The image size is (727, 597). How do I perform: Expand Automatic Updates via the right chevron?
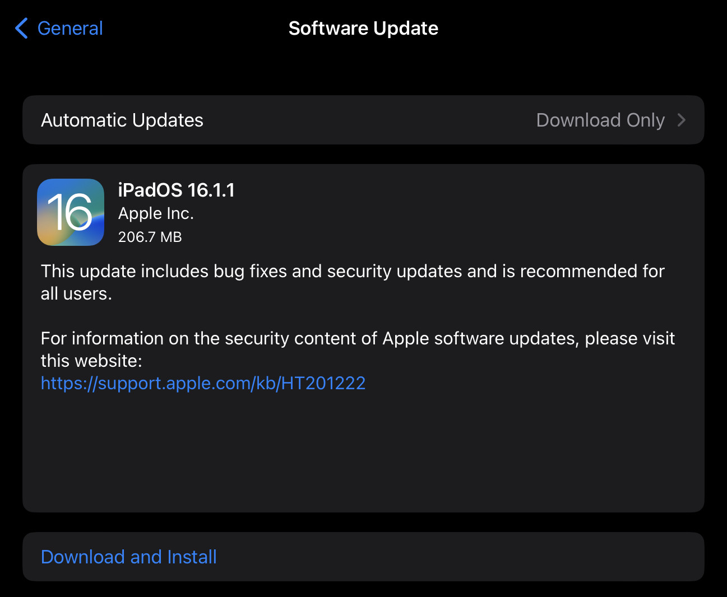coord(682,120)
